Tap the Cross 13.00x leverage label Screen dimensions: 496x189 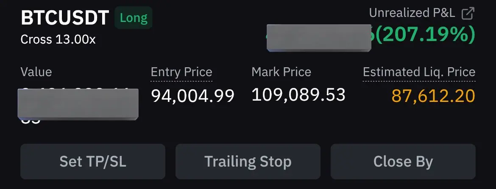[58, 40]
